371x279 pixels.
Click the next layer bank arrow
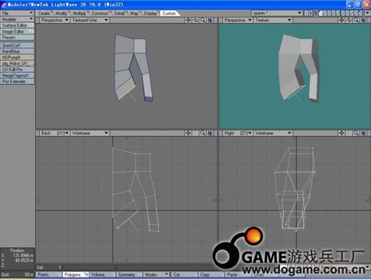311,13
